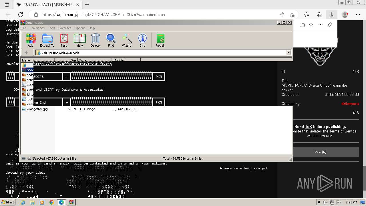Image resolution: width=366 pixels, height=206 pixels.
Task: Open a new browser tab
Action: [87, 5]
